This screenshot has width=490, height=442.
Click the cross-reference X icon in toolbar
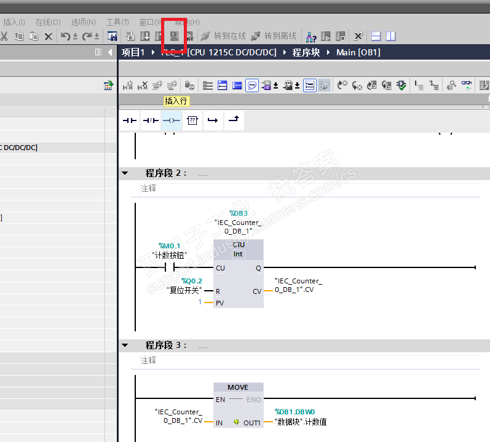358,36
